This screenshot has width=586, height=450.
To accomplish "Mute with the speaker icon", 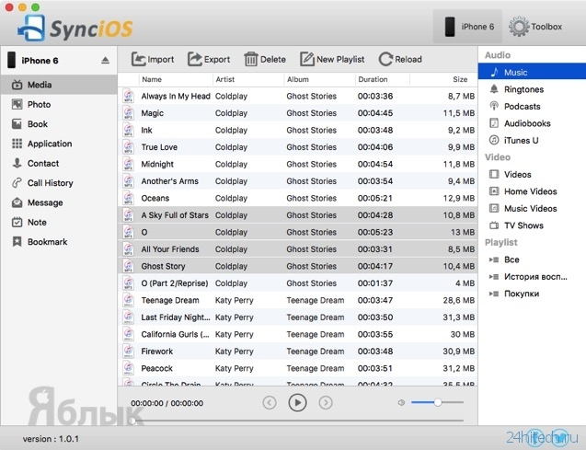I will tap(401, 402).
